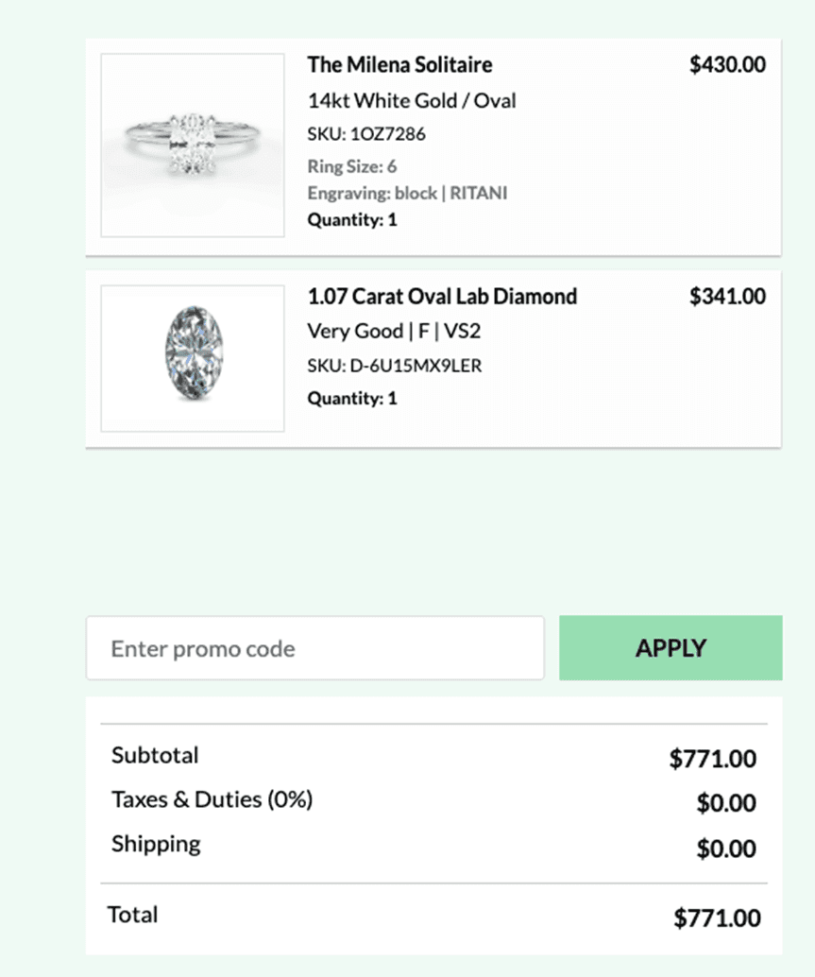Click the Shipping label
Screen dimensions: 815x977
click(156, 843)
